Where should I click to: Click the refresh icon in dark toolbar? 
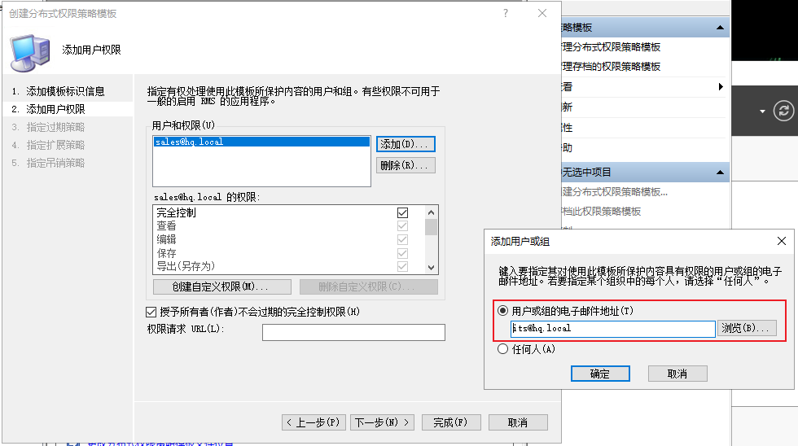783,111
